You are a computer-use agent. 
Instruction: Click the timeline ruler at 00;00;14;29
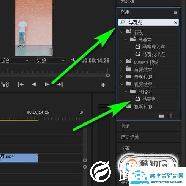pos(38,112)
